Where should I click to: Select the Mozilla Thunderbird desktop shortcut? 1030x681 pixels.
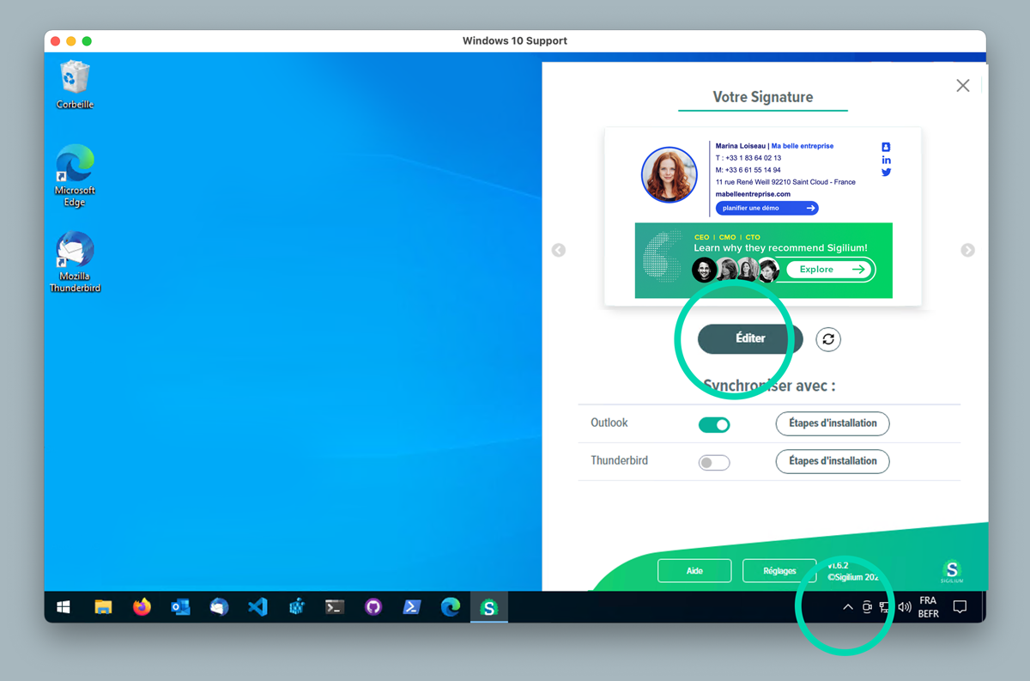coord(75,262)
